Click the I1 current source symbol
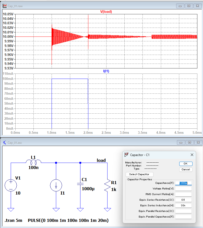203x228 pixels. 56,185
